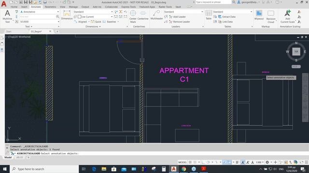Toggle the grid display in status bar
Screen dimensions: 309x173
(x=190, y=162)
